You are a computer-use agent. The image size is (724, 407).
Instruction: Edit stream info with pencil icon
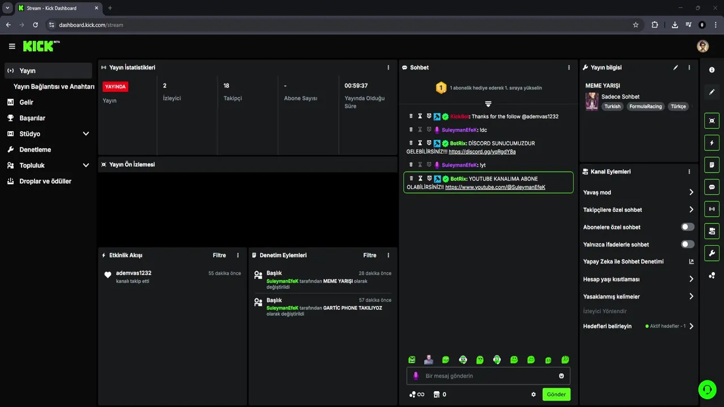pyautogui.click(x=675, y=67)
